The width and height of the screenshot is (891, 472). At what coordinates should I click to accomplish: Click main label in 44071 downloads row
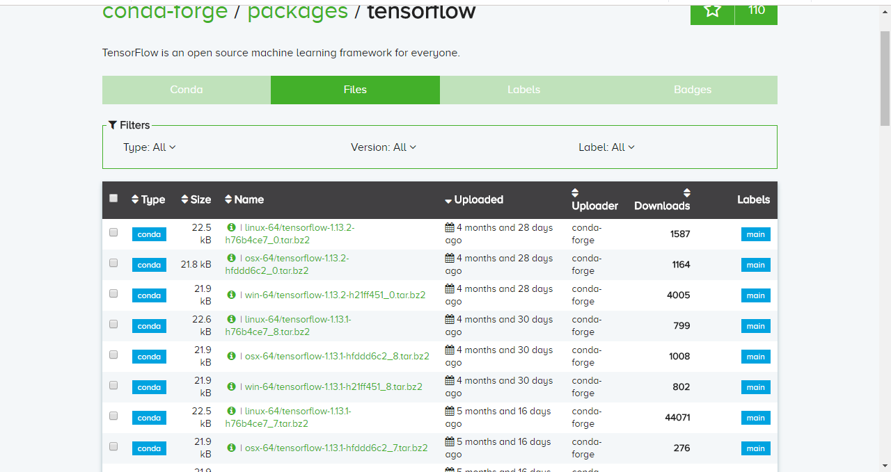point(755,418)
